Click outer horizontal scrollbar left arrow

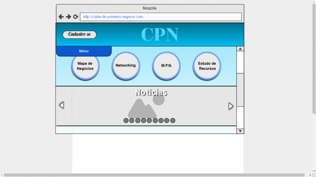(x=2, y=175)
